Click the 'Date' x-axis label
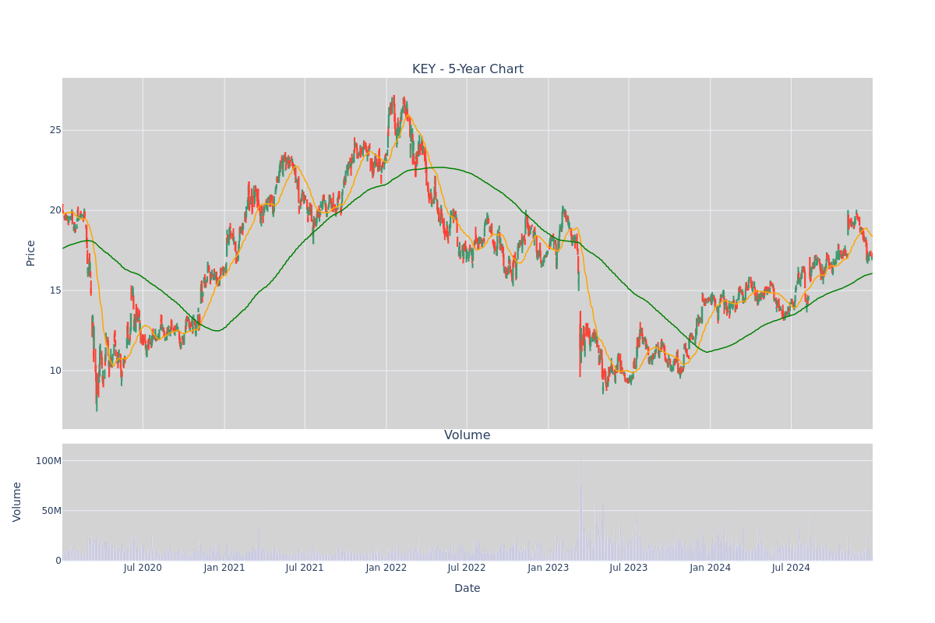The height and width of the screenshot is (623, 935). click(x=467, y=589)
